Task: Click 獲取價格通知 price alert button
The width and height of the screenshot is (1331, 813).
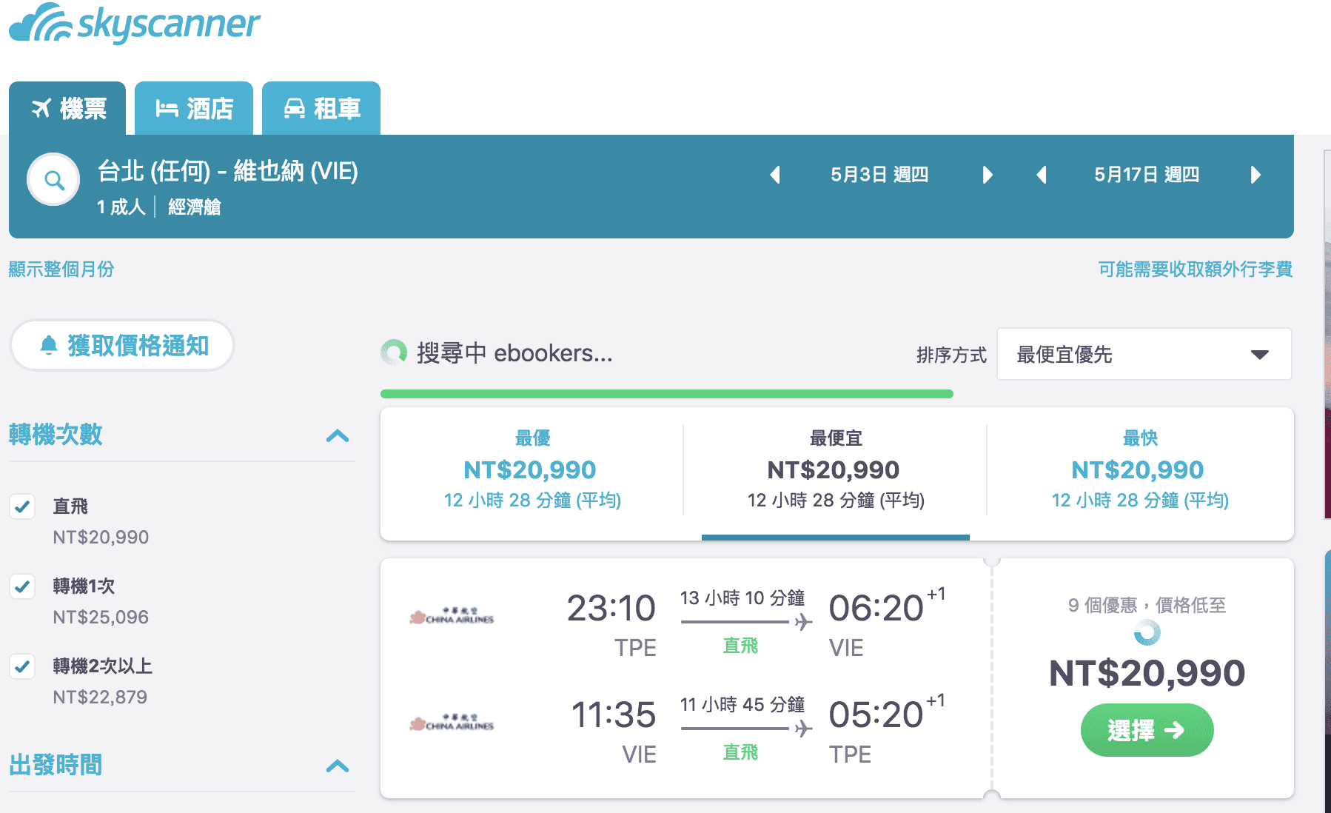Action: (x=122, y=345)
